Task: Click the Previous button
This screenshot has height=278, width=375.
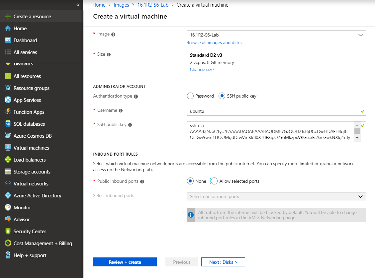Action: (182, 262)
